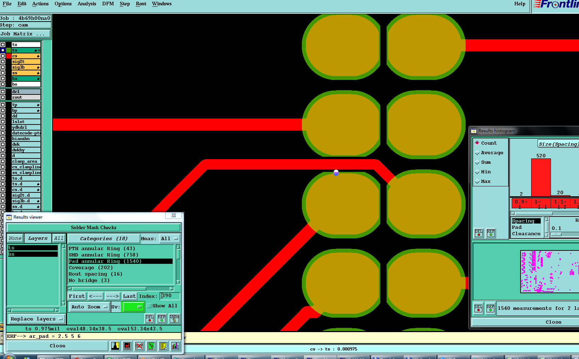Toggle visibility checkbox for ss layer

click(x=3, y=73)
